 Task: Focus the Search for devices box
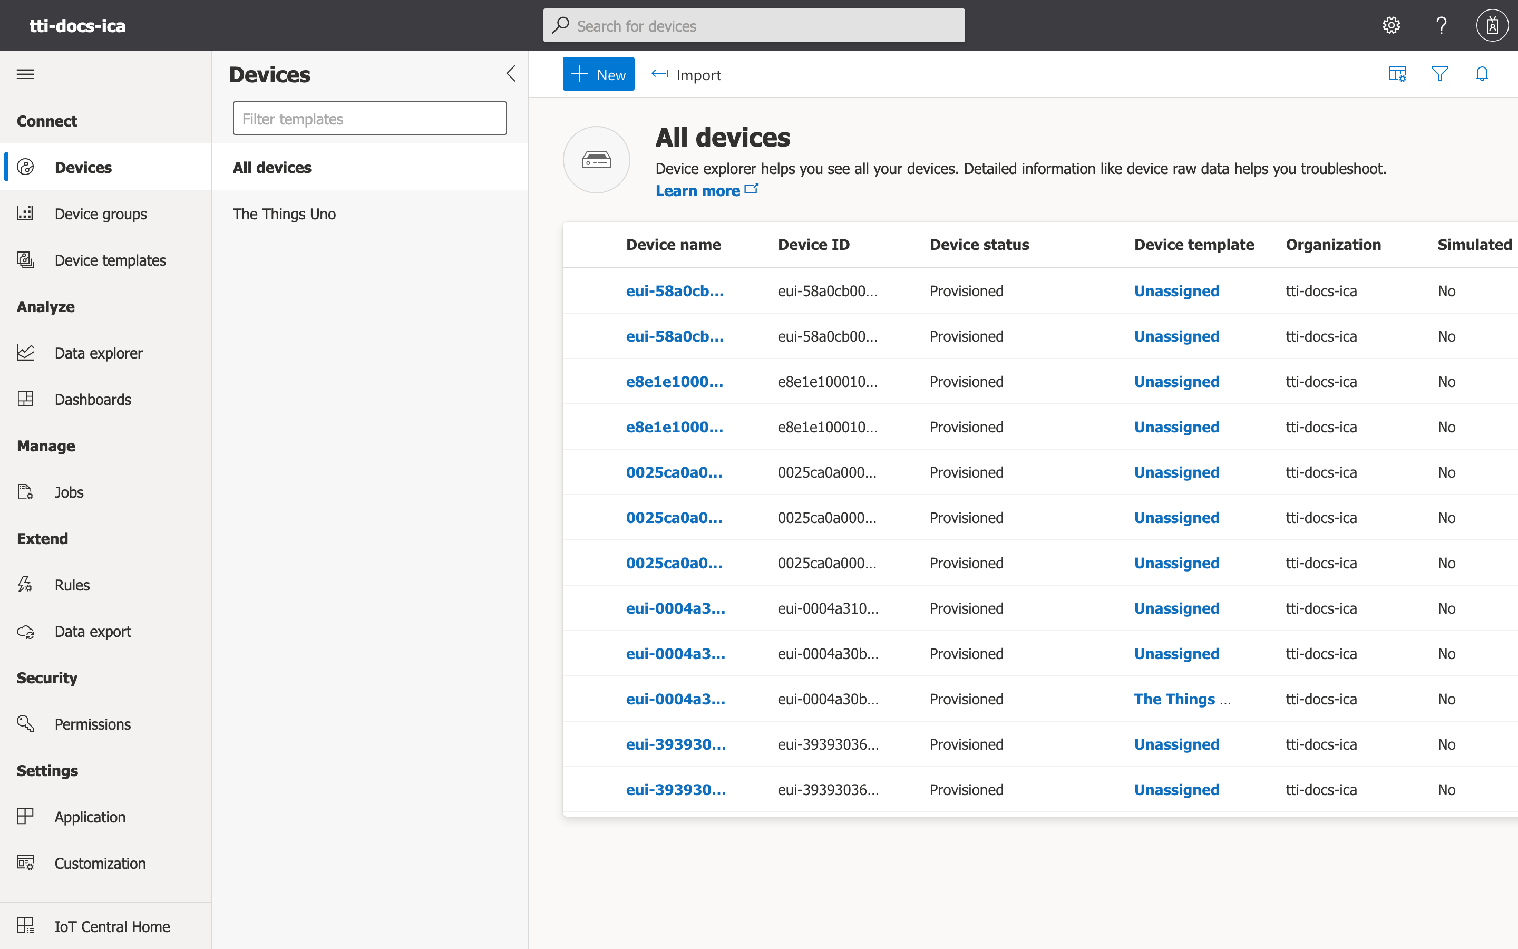tap(753, 26)
